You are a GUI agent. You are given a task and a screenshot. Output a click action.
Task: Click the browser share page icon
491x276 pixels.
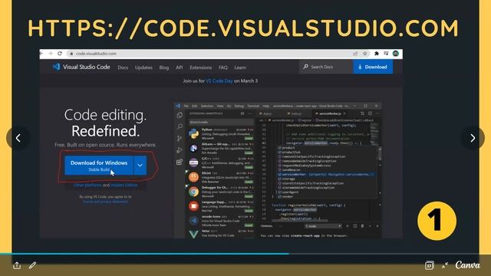355,54
